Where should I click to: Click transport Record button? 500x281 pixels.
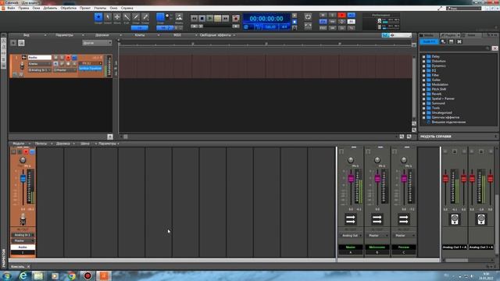pyautogui.click(x=236, y=19)
